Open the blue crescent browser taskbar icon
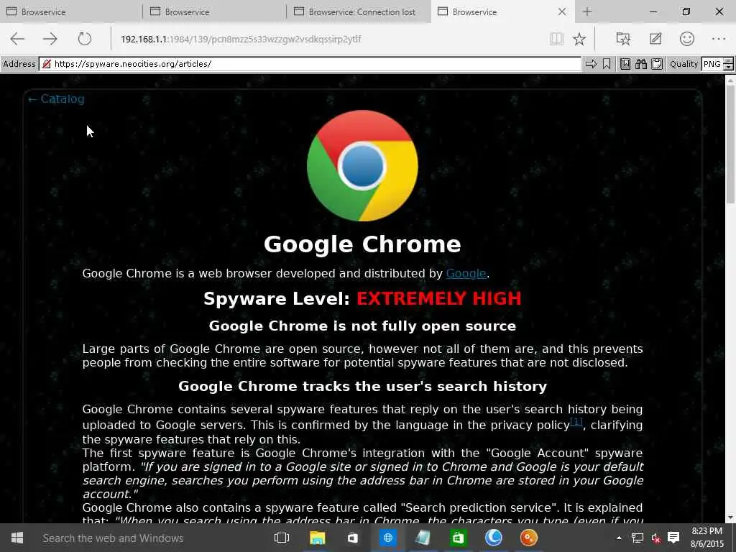736x552 pixels. click(x=493, y=538)
